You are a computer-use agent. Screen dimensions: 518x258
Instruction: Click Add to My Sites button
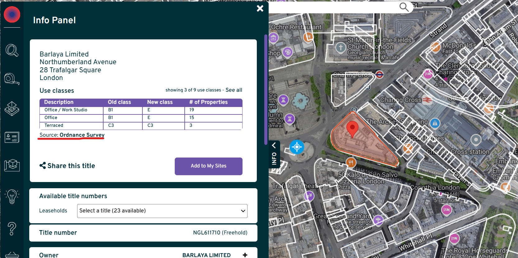[209, 166]
